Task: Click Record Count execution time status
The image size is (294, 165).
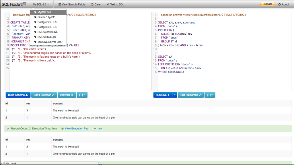Action: pyautogui.click(x=34, y=129)
